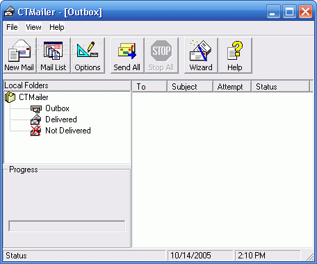Click the Outbox tray icon in tree
The height and width of the screenshot is (264, 317).
click(x=36, y=108)
